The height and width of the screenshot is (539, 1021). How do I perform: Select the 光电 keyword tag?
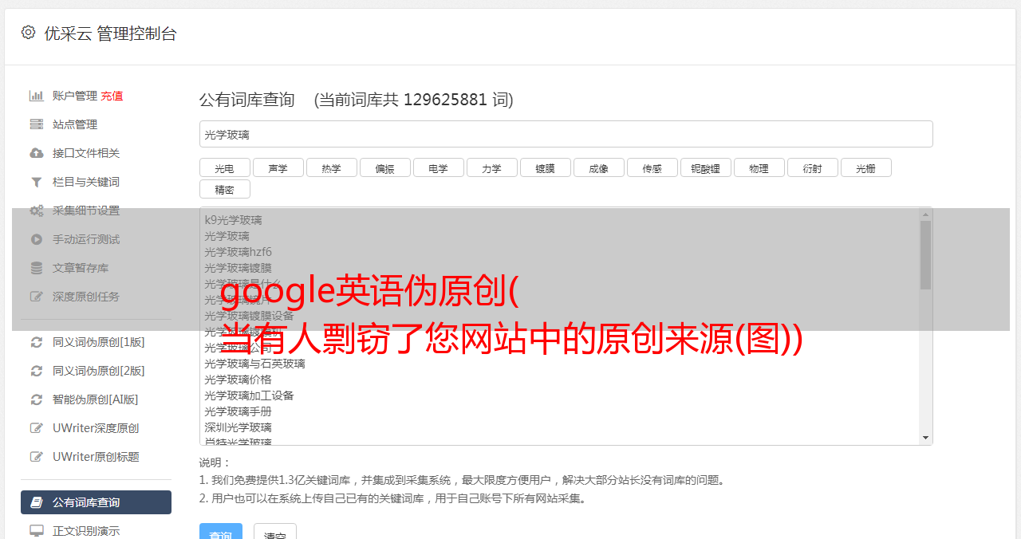coord(224,167)
